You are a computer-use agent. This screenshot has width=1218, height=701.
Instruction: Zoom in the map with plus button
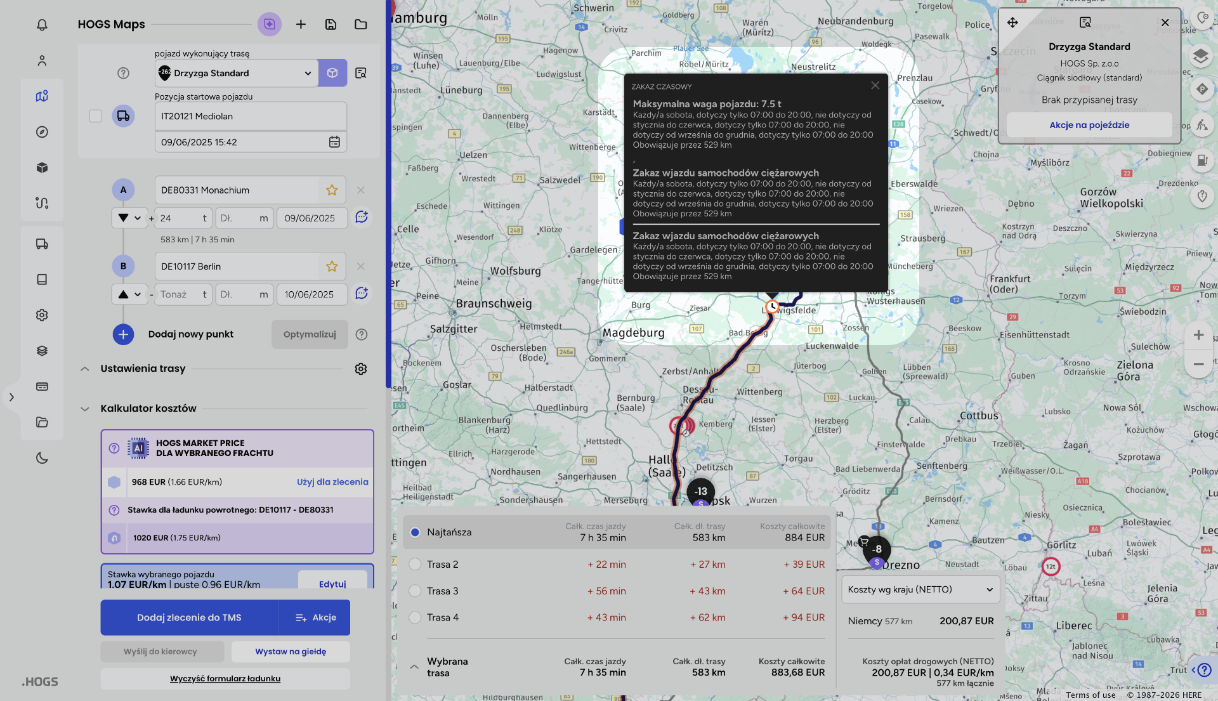[x=1198, y=335]
